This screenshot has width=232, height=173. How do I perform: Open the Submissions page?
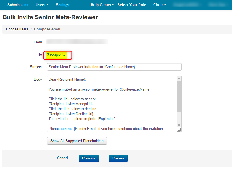(18, 5)
